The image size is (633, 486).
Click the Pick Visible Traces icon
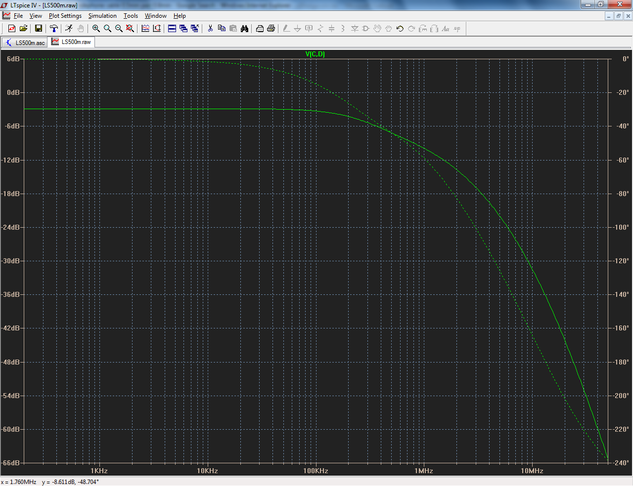click(x=145, y=29)
